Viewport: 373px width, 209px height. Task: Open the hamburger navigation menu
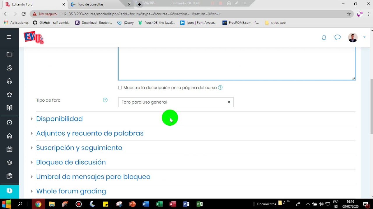[x=9, y=37]
